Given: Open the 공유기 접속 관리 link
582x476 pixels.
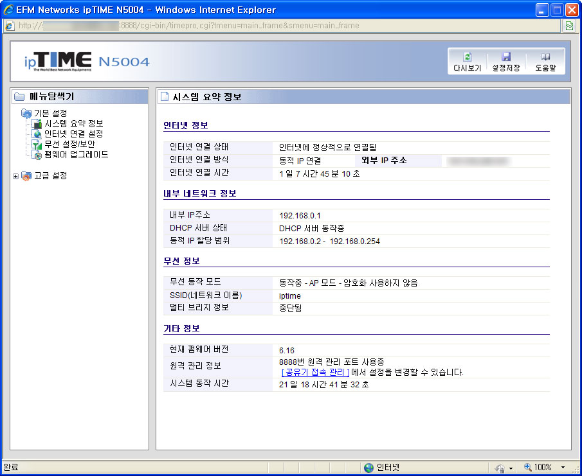Looking at the screenshot, I should coord(315,372).
